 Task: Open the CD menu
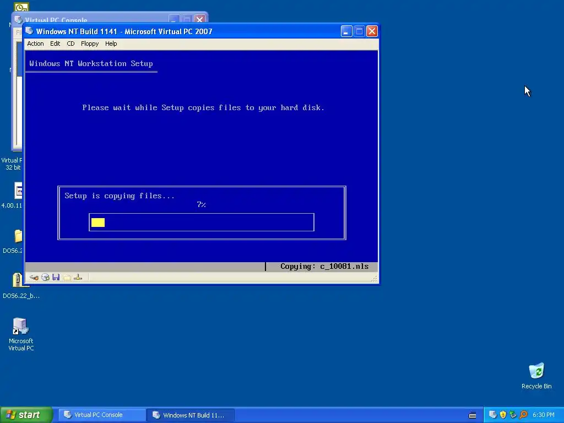click(x=70, y=44)
